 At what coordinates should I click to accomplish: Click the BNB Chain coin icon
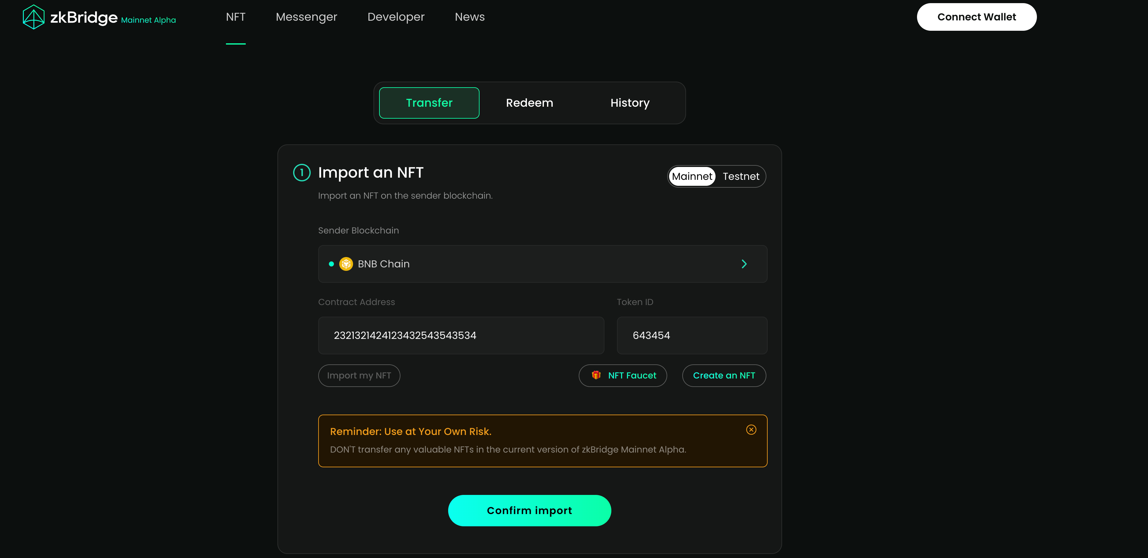(346, 264)
